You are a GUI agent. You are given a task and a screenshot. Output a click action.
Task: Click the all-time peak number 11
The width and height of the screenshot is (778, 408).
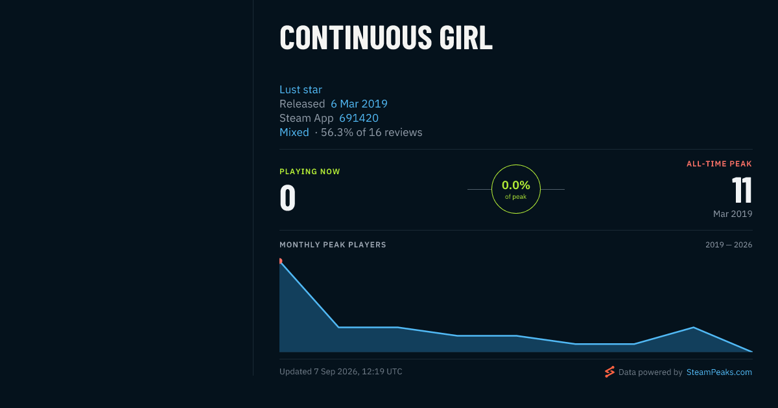click(x=742, y=190)
